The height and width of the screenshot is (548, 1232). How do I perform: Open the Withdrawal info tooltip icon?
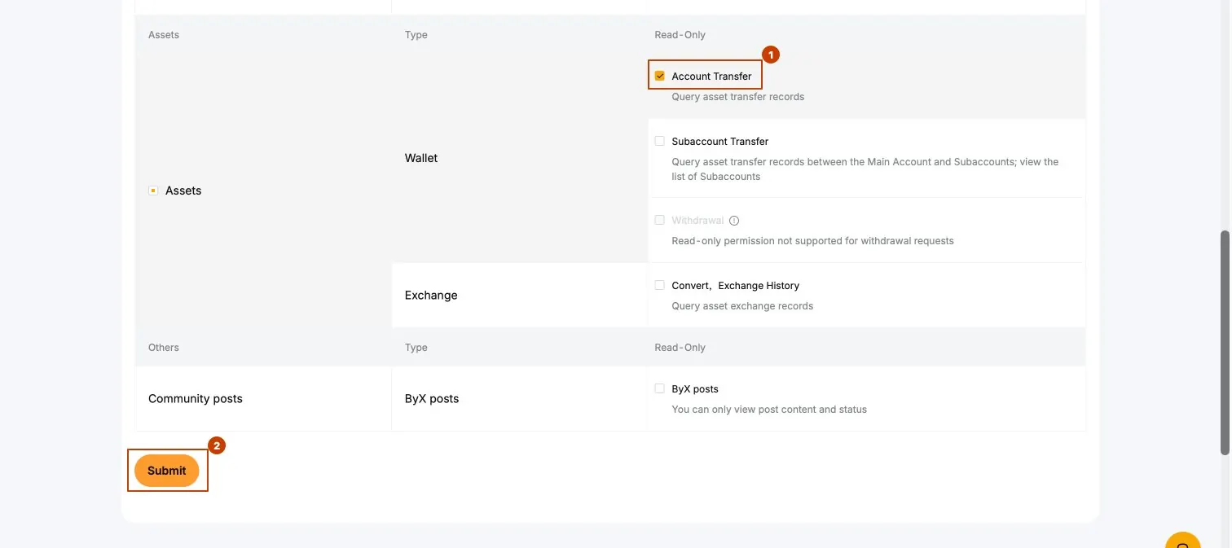[734, 221]
